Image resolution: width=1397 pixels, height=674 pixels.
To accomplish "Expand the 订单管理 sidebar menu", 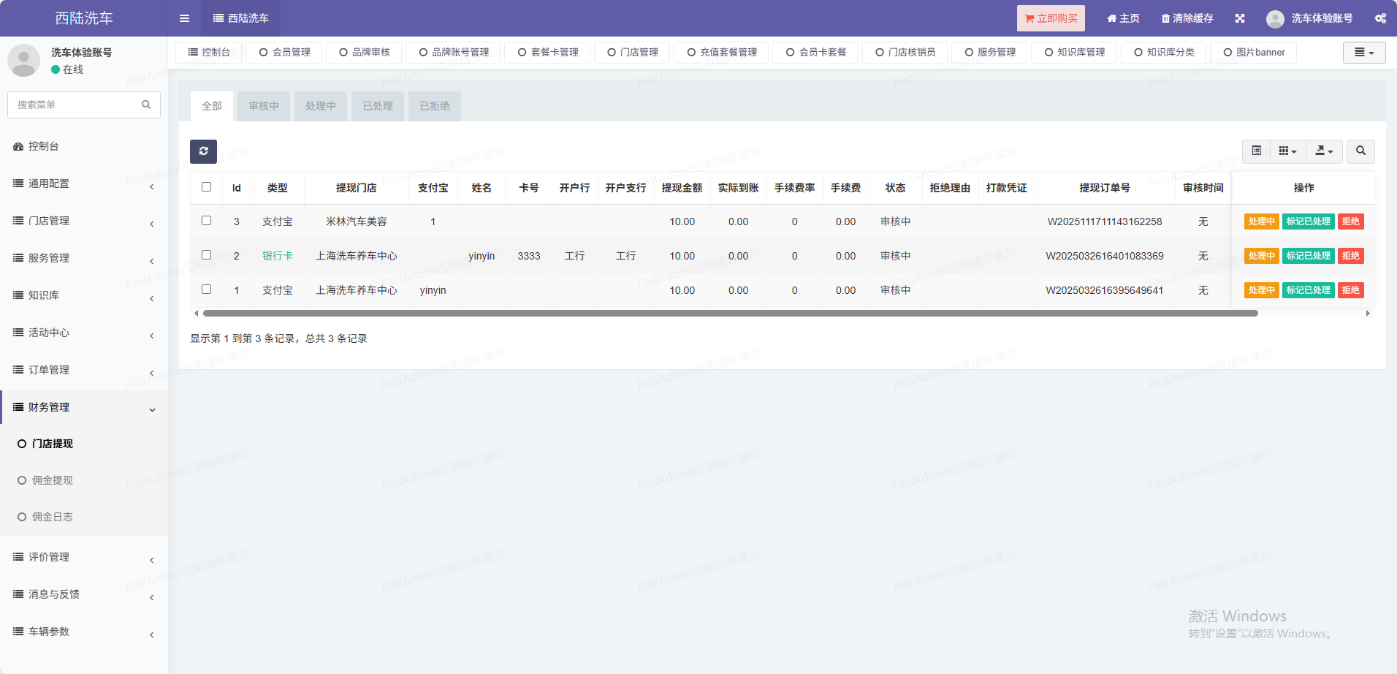I will (x=84, y=370).
